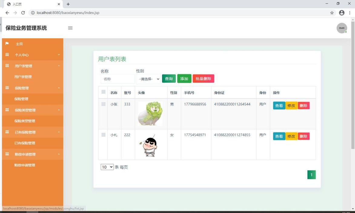The width and height of the screenshot is (355, 213).
Task: Open browser profile account icon
Action: pyautogui.click(x=342, y=13)
